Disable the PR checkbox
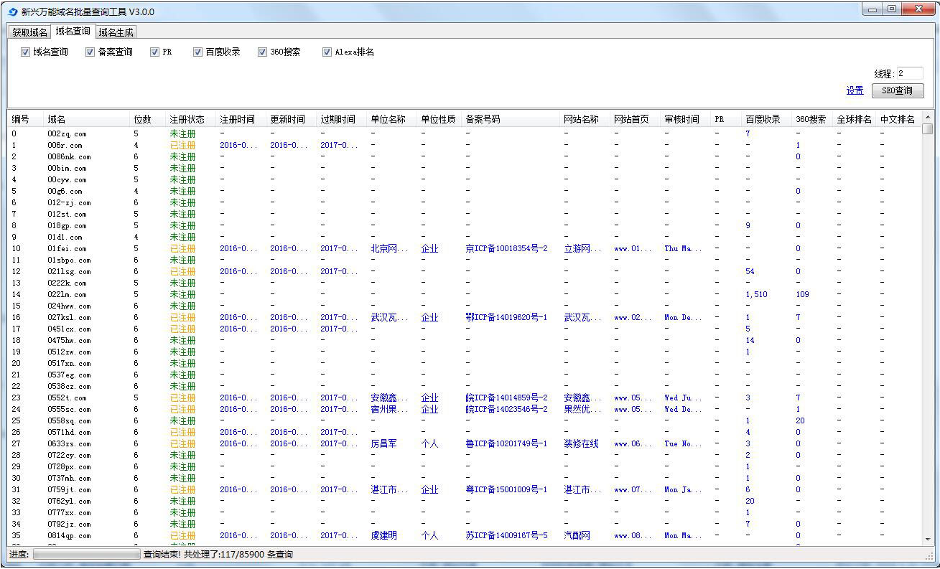The width and height of the screenshot is (940, 569). [154, 52]
